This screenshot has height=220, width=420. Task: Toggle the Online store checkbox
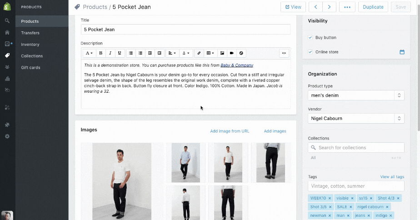310,52
